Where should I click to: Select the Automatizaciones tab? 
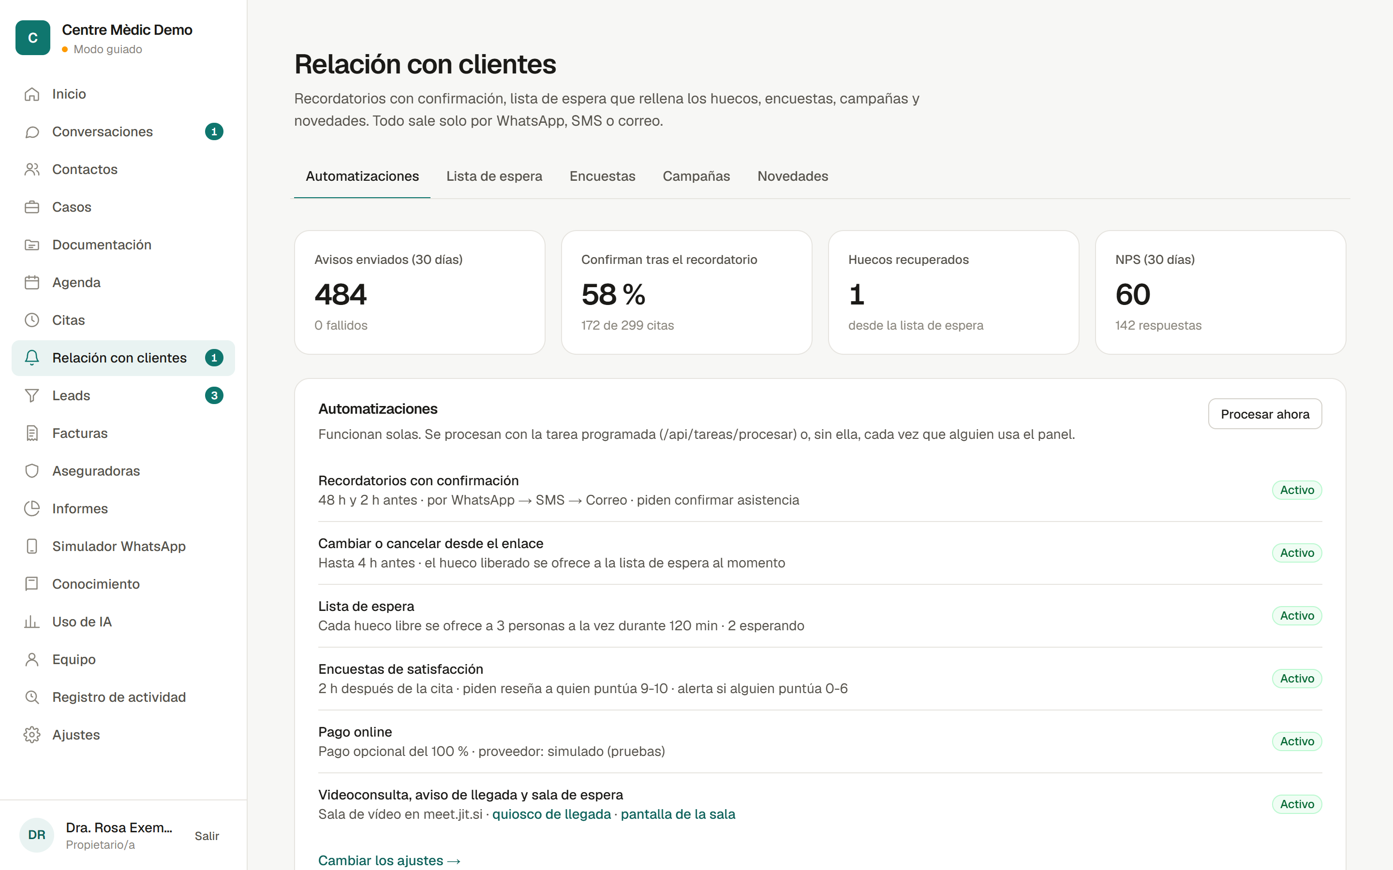362,176
